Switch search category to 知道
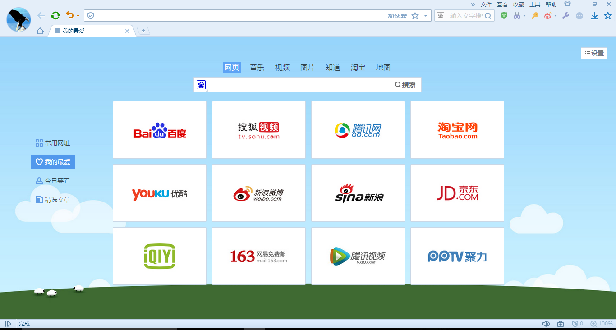The image size is (616, 330). coord(333,68)
